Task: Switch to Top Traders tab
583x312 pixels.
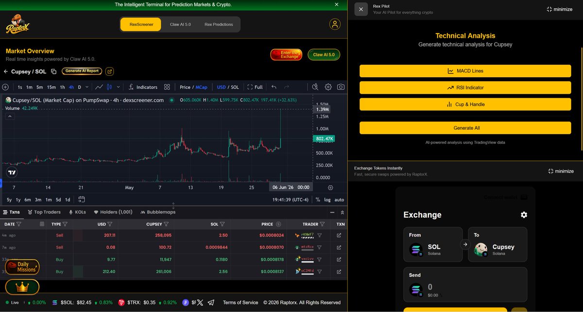Action: pyautogui.click(x=44, y=212)
